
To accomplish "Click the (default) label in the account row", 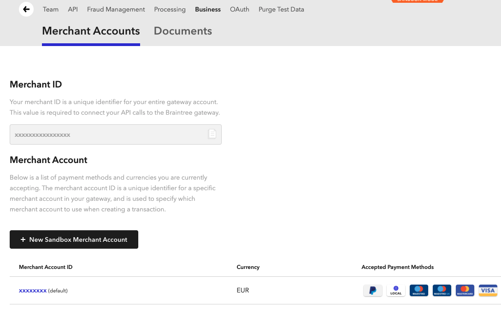I will tap(58, 291).
